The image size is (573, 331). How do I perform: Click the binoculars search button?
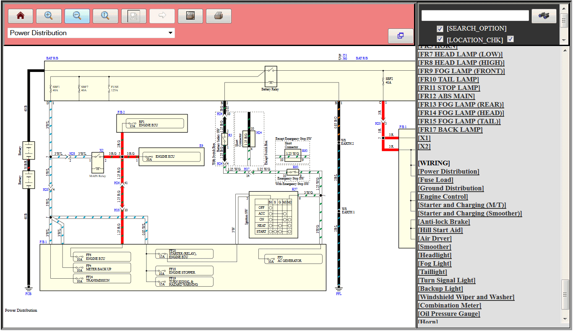pyautogui.click(x=544, y=16)
